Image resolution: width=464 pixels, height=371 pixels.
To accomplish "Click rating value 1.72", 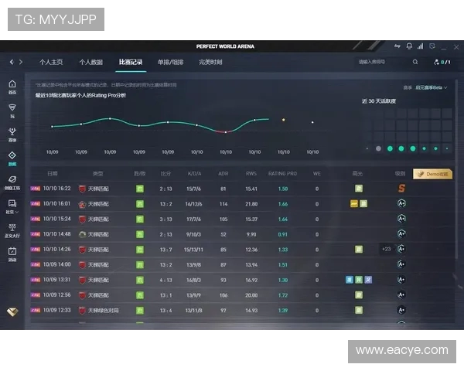I will [283, 295].
